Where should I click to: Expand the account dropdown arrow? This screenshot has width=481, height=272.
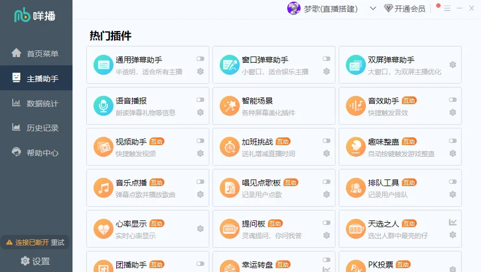(373, 8)
